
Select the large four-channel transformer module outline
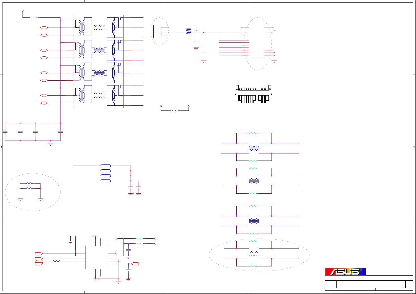click(x=98, y=61)
